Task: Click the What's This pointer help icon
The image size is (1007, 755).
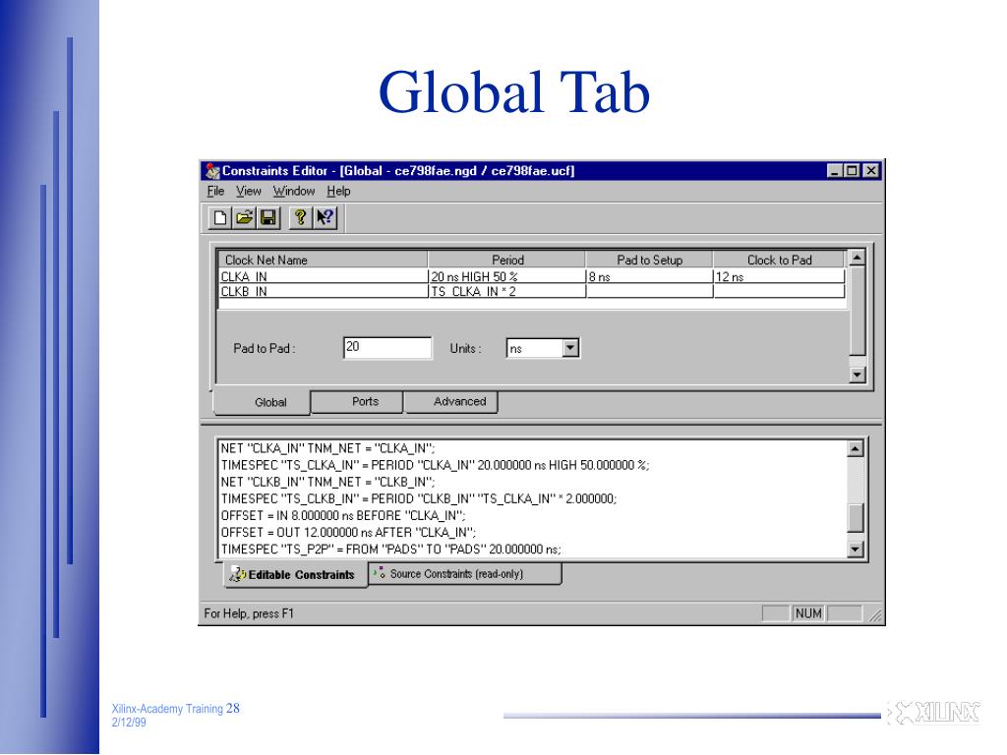Action: point(325,217)
